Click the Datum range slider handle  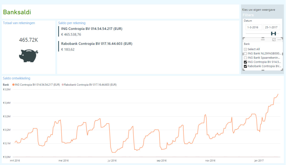273,34
